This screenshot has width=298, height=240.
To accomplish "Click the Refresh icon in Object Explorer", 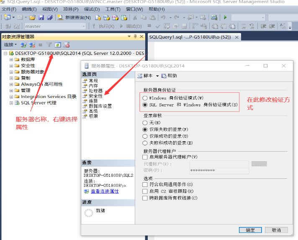I will (58, 45).
